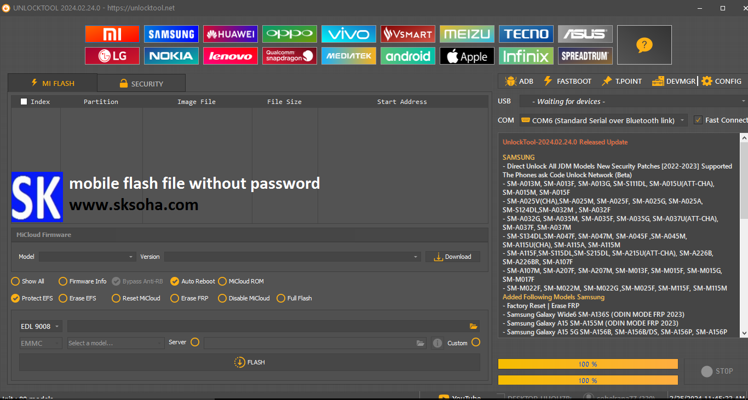Choose the Huawei brand icon
Image resolution: width=748 pixels, height=400 pixels.
click(230, 34)
